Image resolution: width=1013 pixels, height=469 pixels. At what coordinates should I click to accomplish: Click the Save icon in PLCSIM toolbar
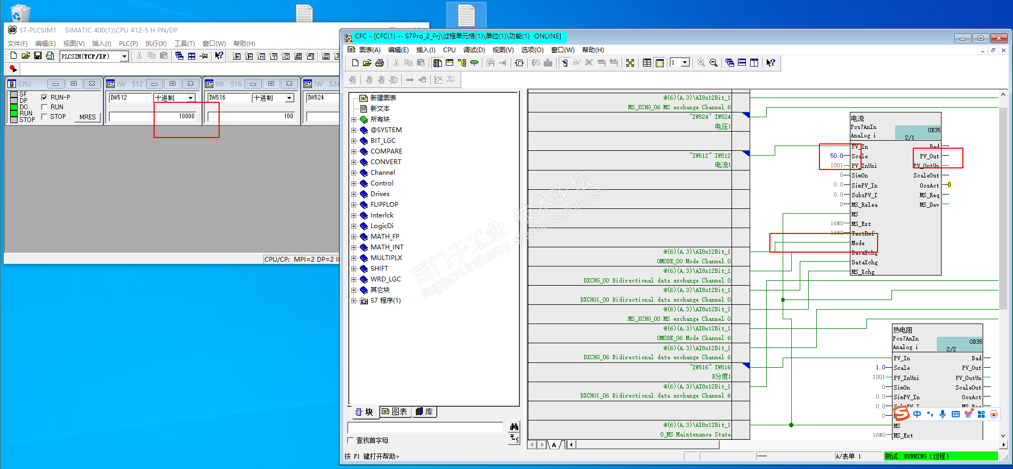click(38, 56)
